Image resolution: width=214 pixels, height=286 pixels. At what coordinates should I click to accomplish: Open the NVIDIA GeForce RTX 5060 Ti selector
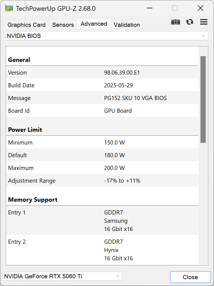click(x=63, y=276)
